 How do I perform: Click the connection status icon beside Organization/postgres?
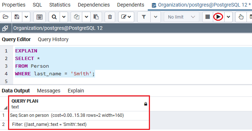(x=5, y=28)
